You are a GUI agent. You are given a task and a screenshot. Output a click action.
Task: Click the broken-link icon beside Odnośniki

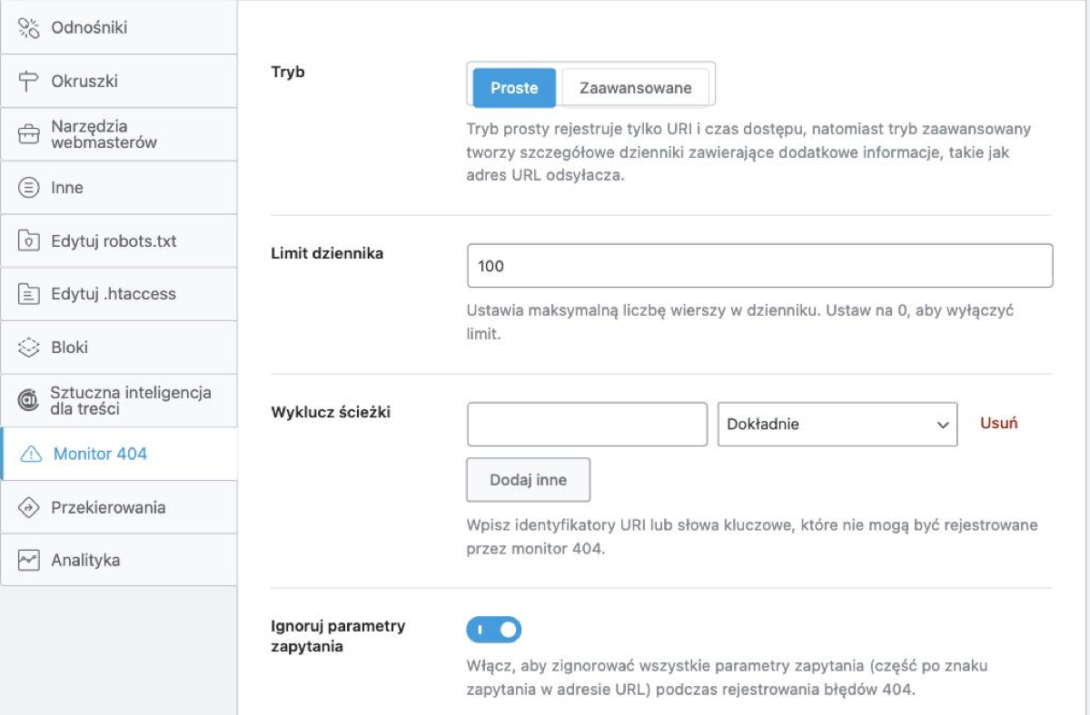(x=29, y=28)
